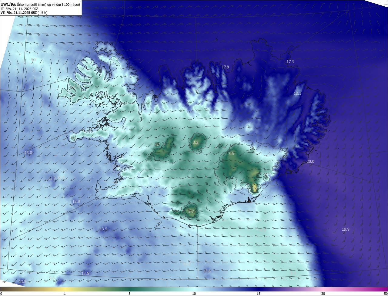Screen dimensions: 388x296
Task: Click the 13.0 value label on the map
Action: pyautogui.click(x=28, y=153)
